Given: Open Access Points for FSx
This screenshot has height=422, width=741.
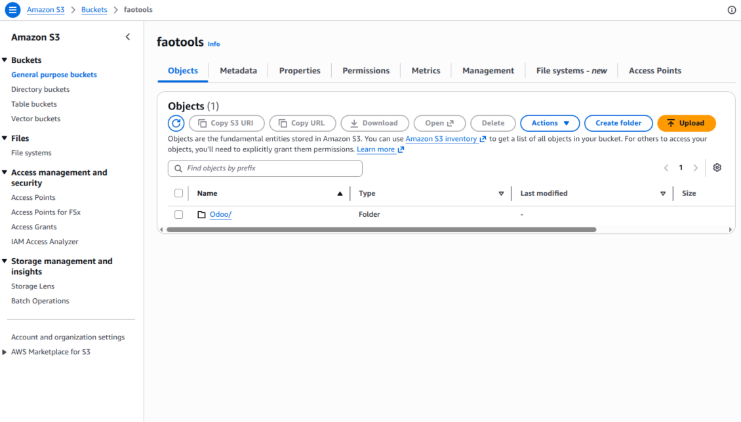Looking at the screenshot, I should 46,212.
